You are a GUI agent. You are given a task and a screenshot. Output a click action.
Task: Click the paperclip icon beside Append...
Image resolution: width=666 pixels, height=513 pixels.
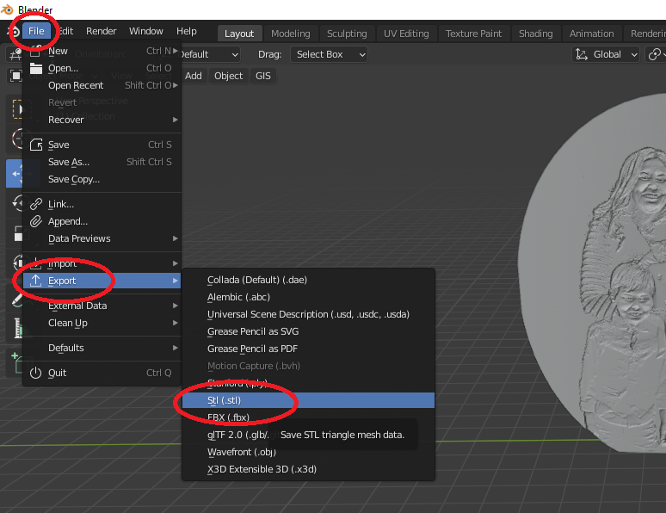coord(36,221)
